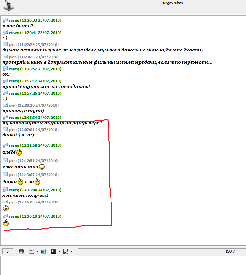Viewport: 246px width, 275px height.
Task: Click the message typing area at bottom
Action: [123, 265]
